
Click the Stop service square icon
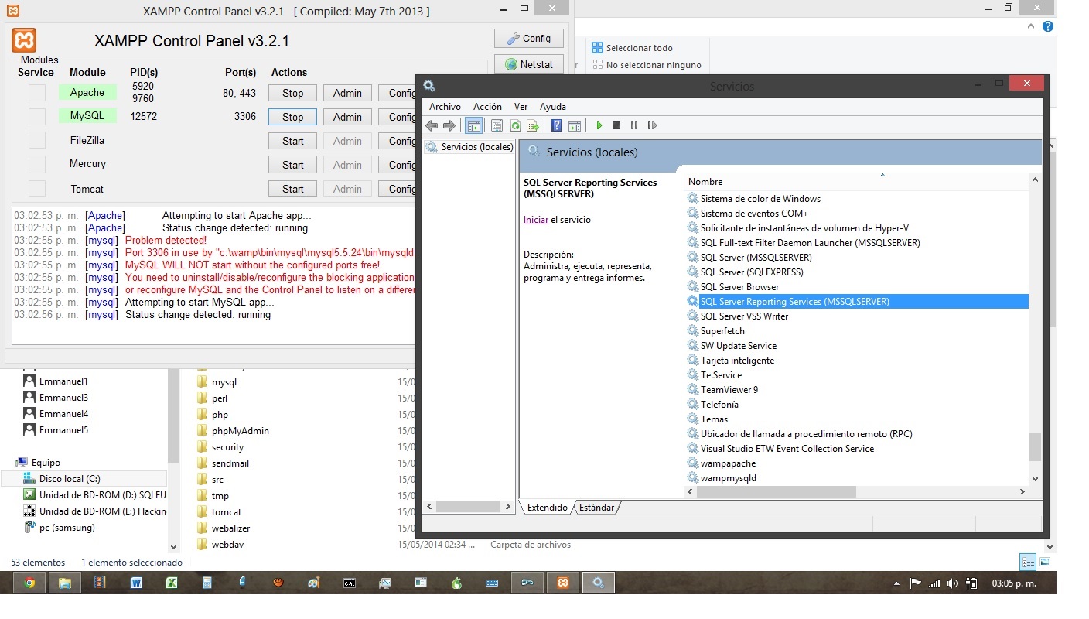coord(616,125)
